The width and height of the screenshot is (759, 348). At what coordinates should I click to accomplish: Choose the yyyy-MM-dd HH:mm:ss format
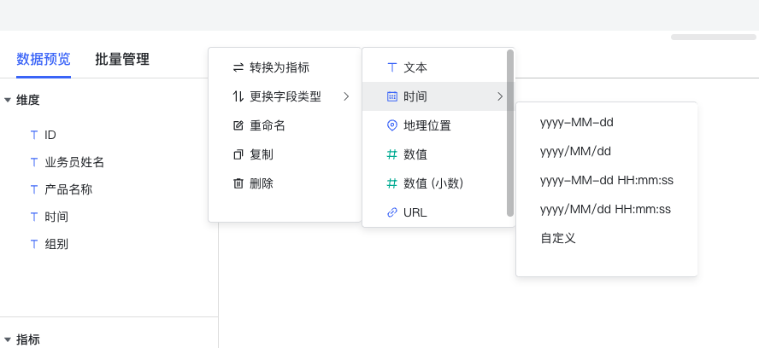[x=607, y=180]
